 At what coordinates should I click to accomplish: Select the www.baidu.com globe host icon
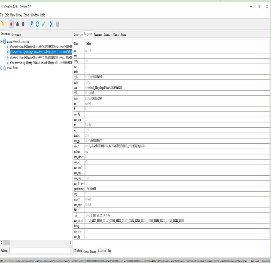(5, 42)
